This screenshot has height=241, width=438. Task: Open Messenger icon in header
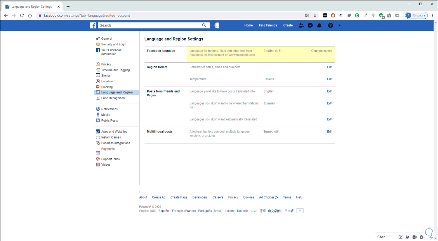(310, 25)
